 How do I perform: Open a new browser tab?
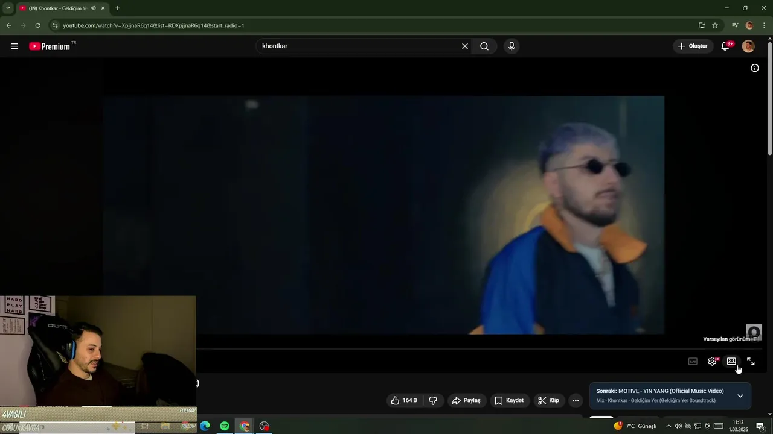[117, 8]
